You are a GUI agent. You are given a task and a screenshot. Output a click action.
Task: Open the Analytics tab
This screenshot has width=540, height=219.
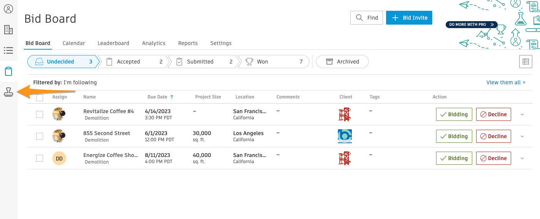pos(154,43)
